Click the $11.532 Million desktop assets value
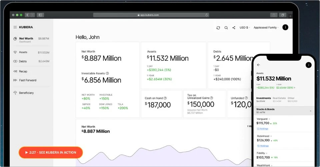This screenshot has width=320, height=167. point(168,58)
